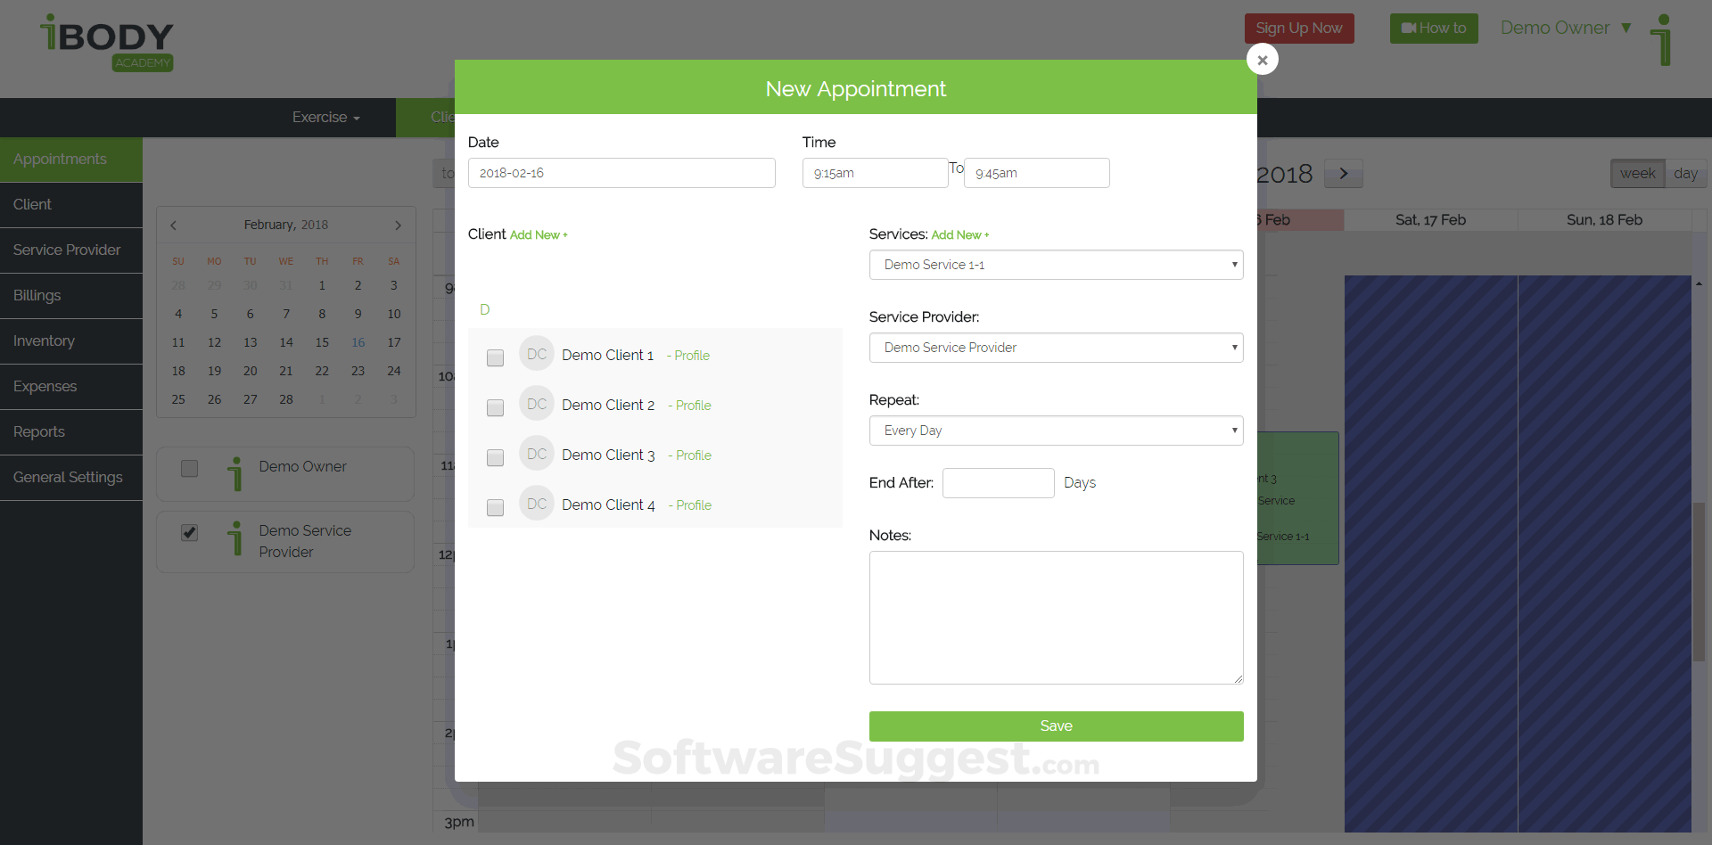Uncheck the Demo Service Provider checkbox
1712x845 pixels.
[x=189, y=532]
